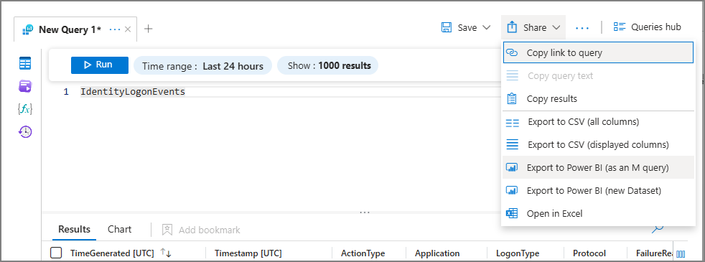Expand the Save dropdown arrow
The width and height of the screenshot is (705, 262).
pos(486,27)
